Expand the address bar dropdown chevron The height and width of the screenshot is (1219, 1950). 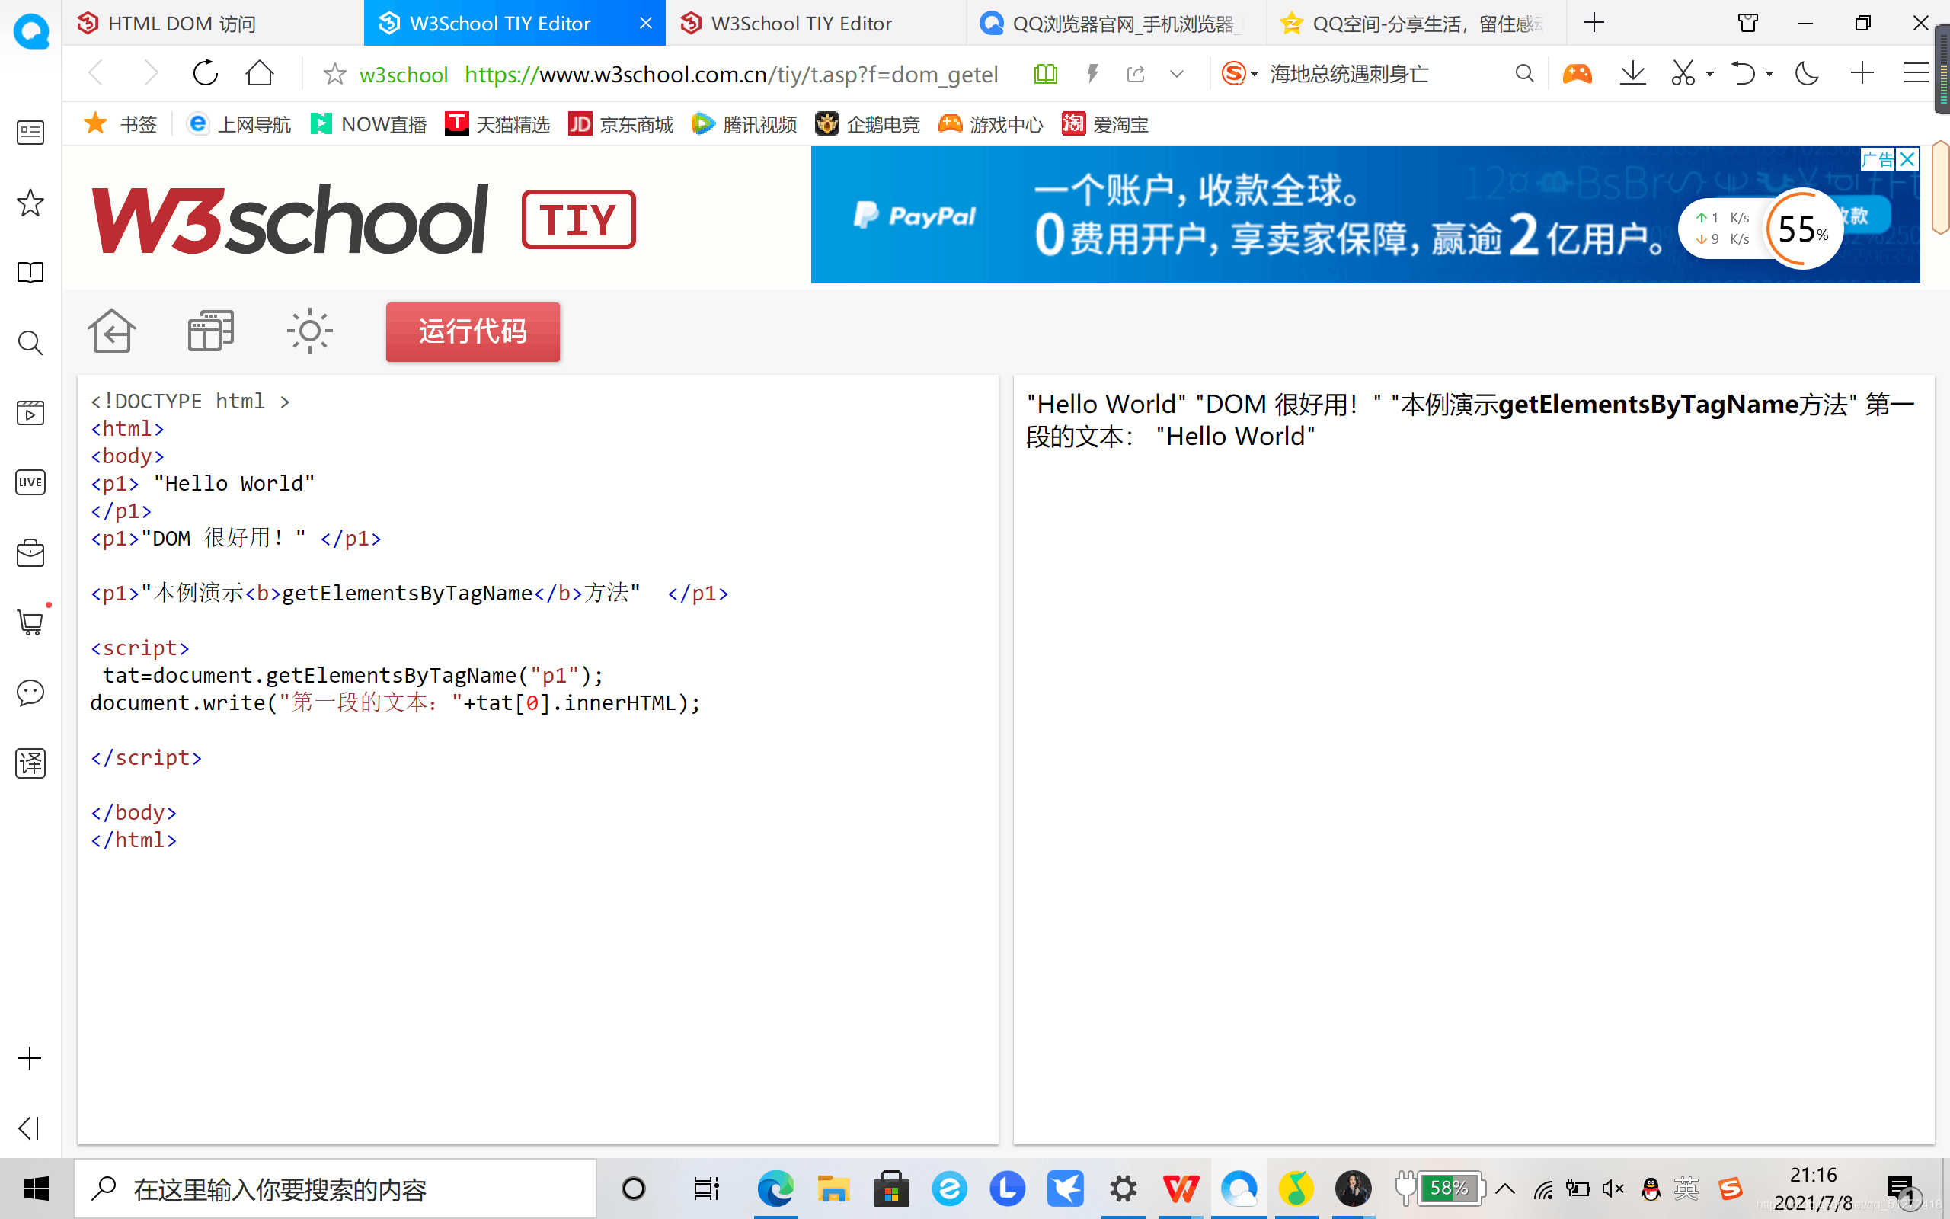(1176, 74)
